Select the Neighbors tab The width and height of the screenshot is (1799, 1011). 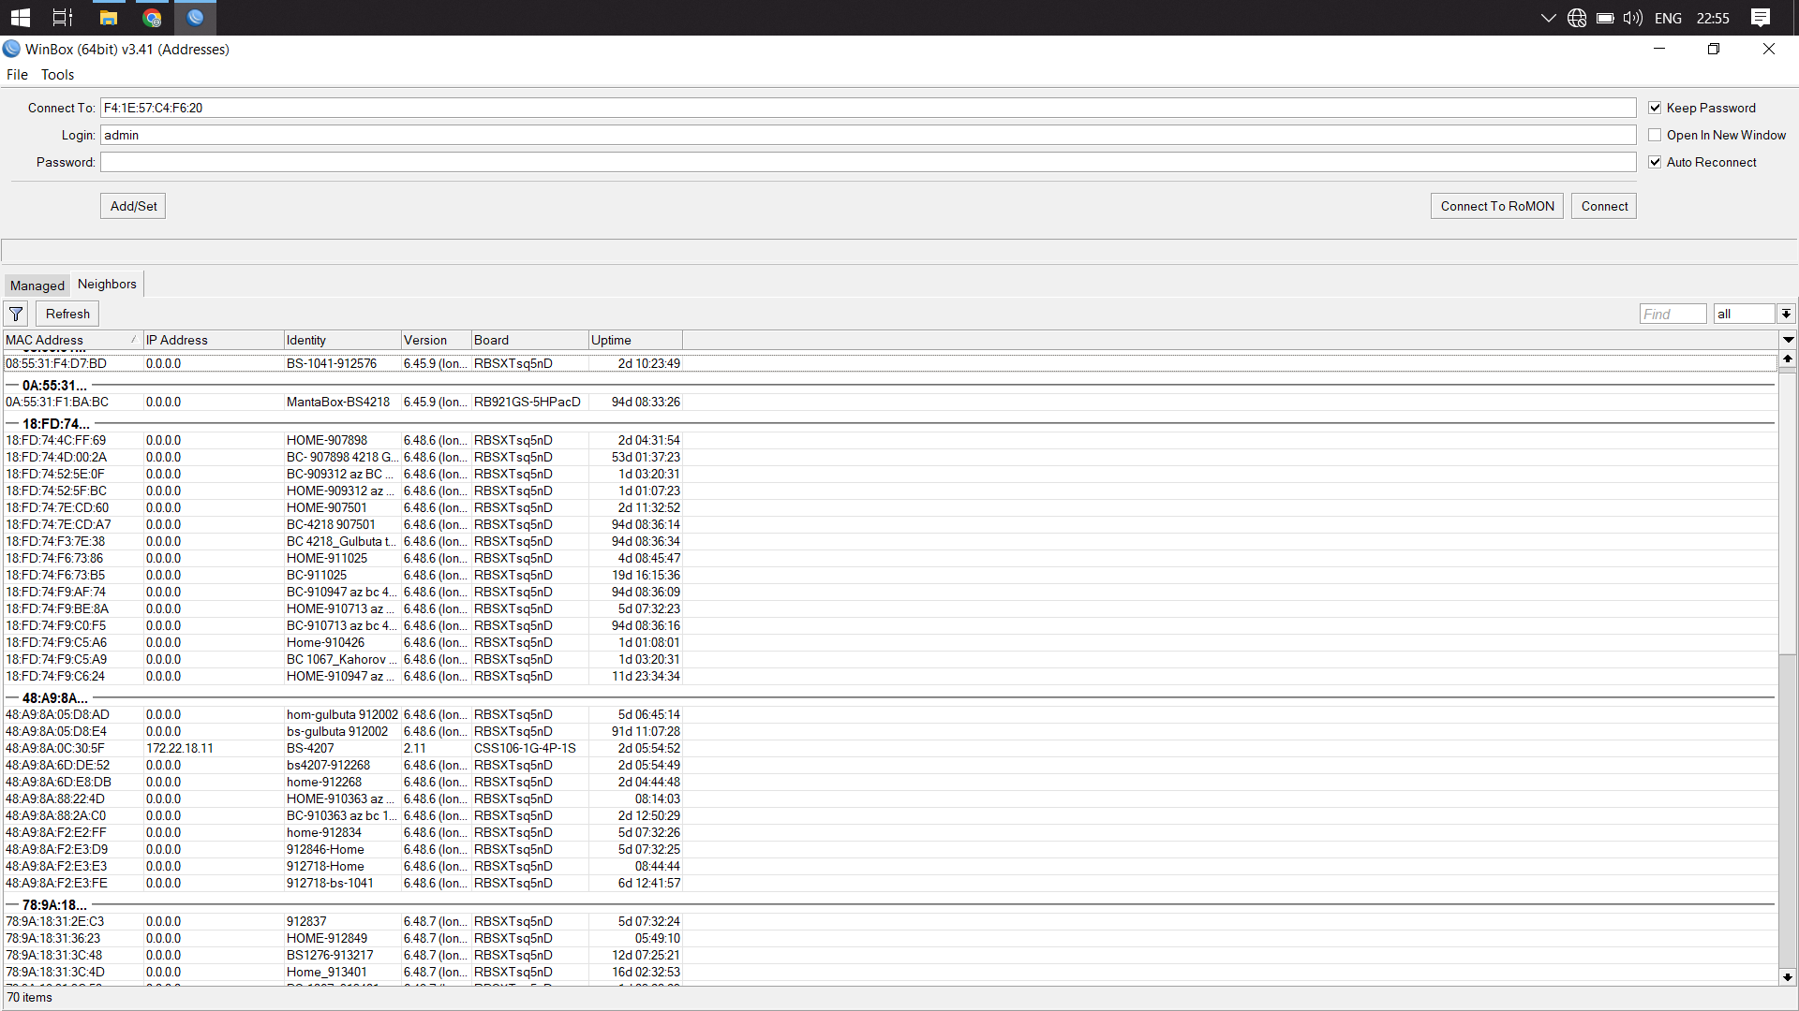coord(107,284)
